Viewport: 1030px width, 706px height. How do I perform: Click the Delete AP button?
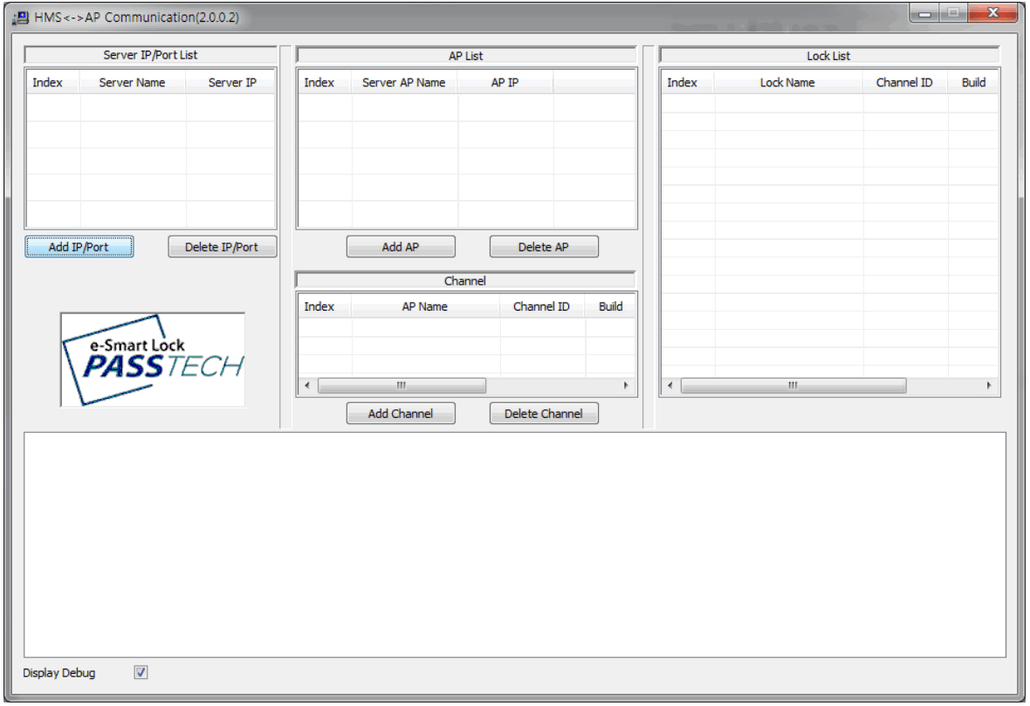(543, 246)
